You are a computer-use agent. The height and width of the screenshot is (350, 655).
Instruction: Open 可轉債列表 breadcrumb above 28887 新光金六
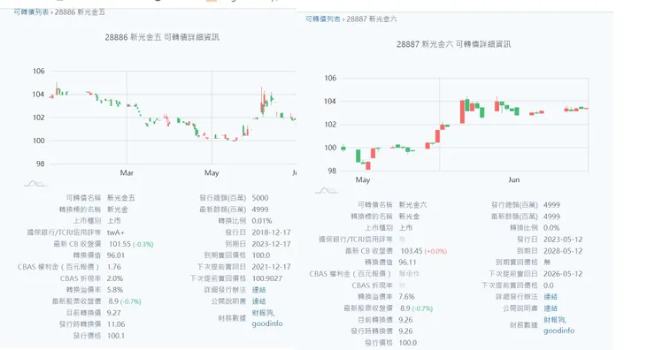(x=323, y=19)
